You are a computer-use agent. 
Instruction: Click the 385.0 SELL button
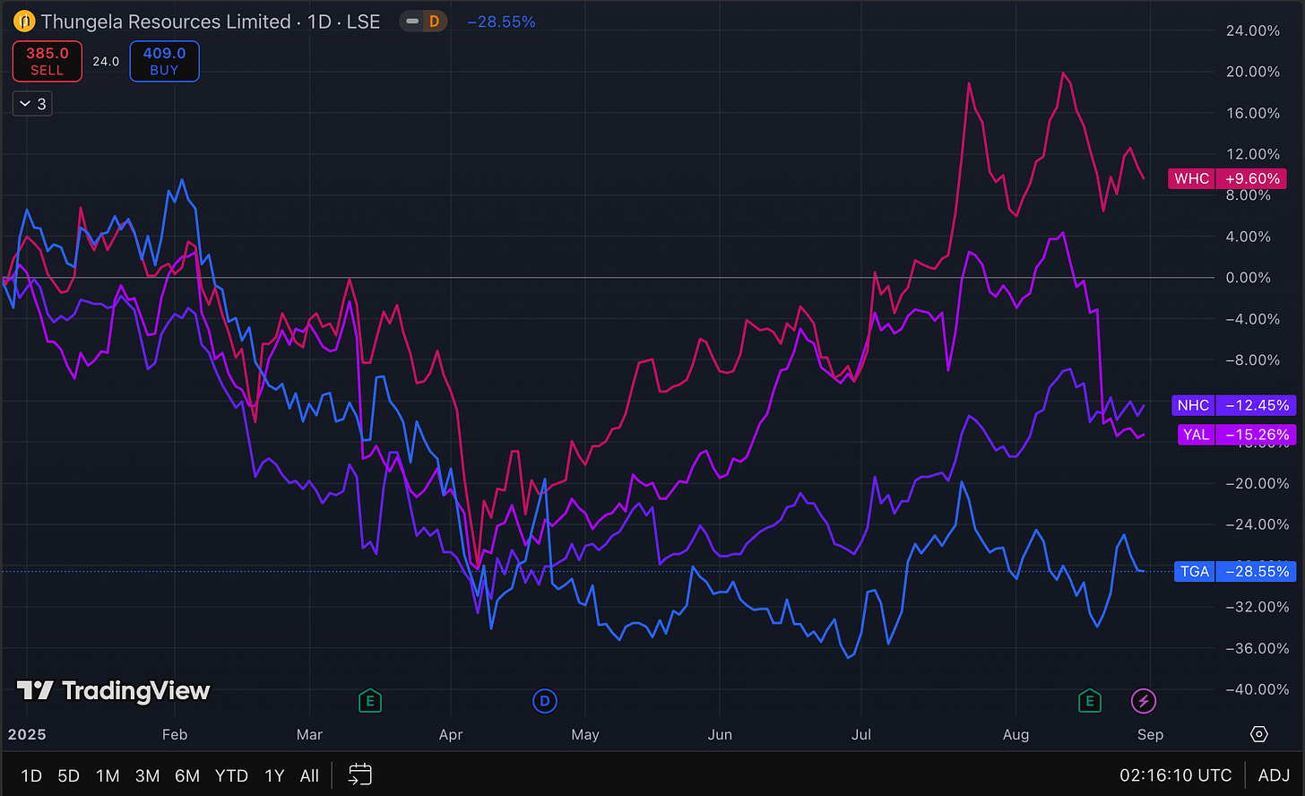(48, 61)
